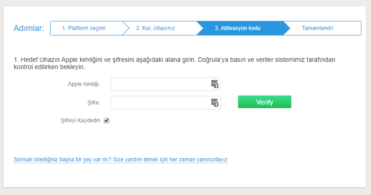Image resolution: width=371 pixels, height=195 pixels.
Task: Focus the Şifre password field
Action: pos(159,103)
